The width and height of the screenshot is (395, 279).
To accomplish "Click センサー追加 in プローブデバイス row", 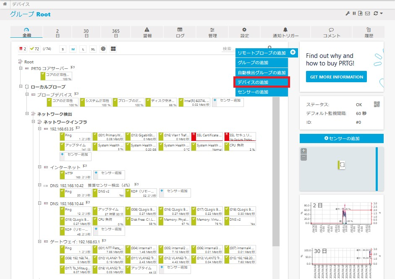I will [x=228, y=102].
